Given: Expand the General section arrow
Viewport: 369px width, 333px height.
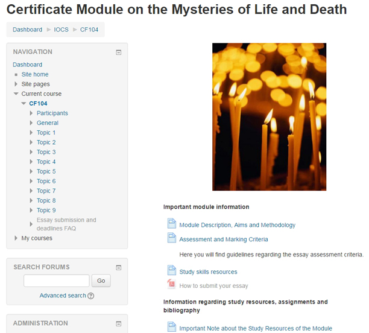Looking at the screenshot, I should [x=31, y=123].
